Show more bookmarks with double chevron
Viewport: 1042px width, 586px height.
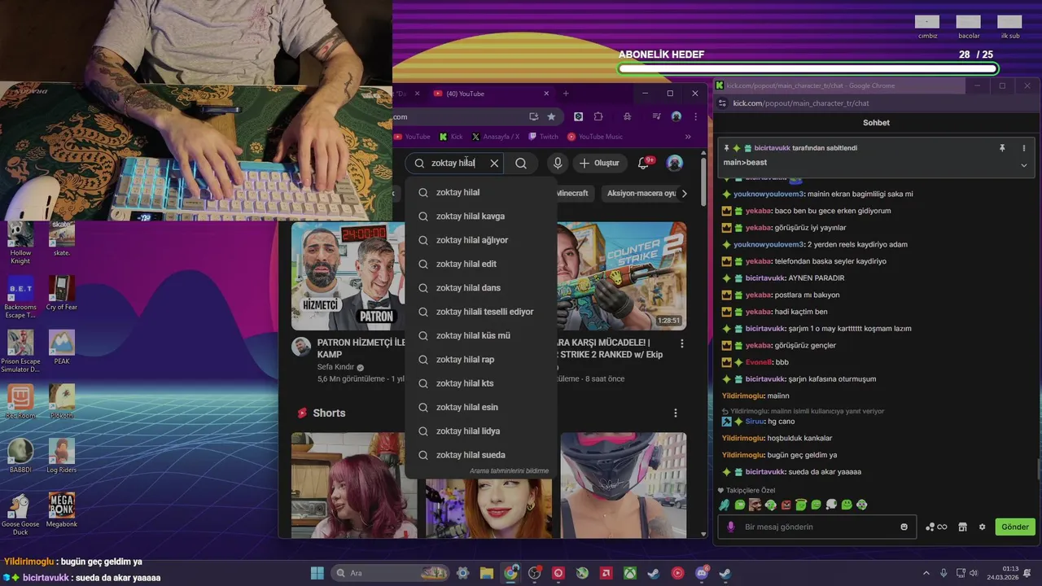coord(688,137)
